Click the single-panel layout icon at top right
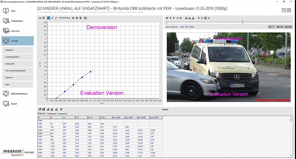 (x=284, y=10)
